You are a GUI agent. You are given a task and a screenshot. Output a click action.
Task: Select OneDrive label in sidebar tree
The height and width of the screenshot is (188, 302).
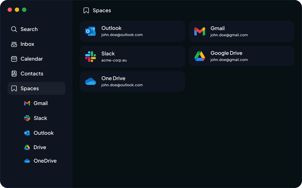click(45, 161)
